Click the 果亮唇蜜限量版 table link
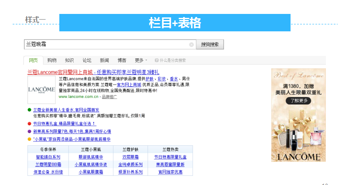 coord(170,165)
